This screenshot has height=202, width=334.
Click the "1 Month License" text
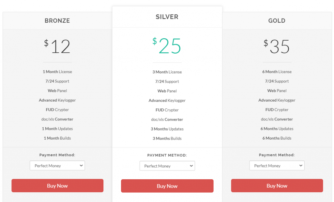coord(57,72)
